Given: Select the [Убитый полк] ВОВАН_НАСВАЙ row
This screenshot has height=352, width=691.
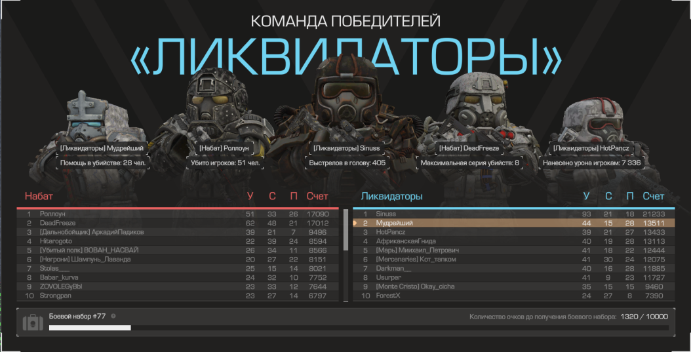Looking at the screenshot, I should 178,250.
